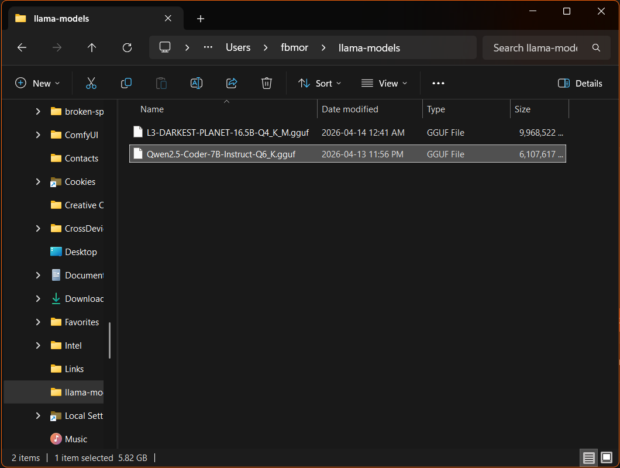The width and height of the screenshot is (620, 468).
Task: Add a new tab
Action: coord(201,19)
